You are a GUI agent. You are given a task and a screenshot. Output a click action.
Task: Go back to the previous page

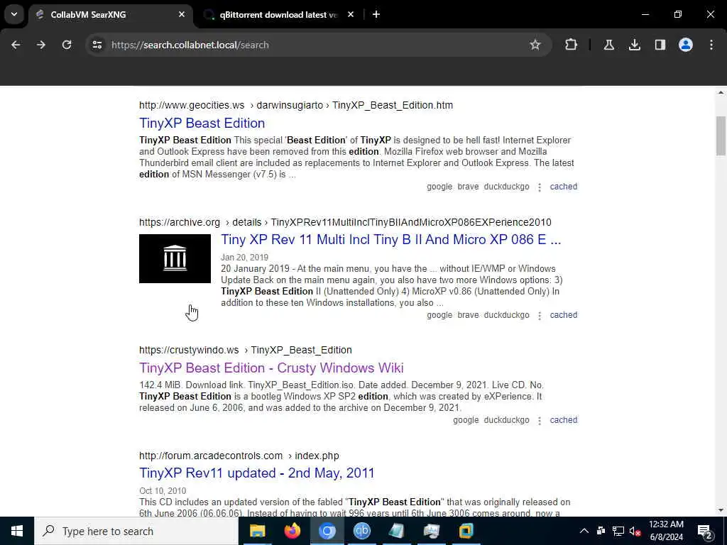pyautogui.click(x=16, y=45)
